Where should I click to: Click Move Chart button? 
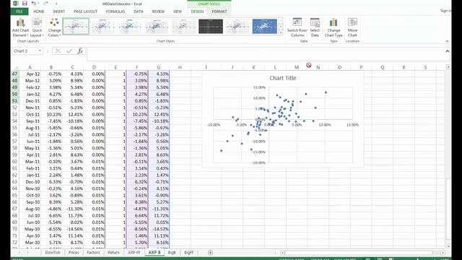point(352,27)
